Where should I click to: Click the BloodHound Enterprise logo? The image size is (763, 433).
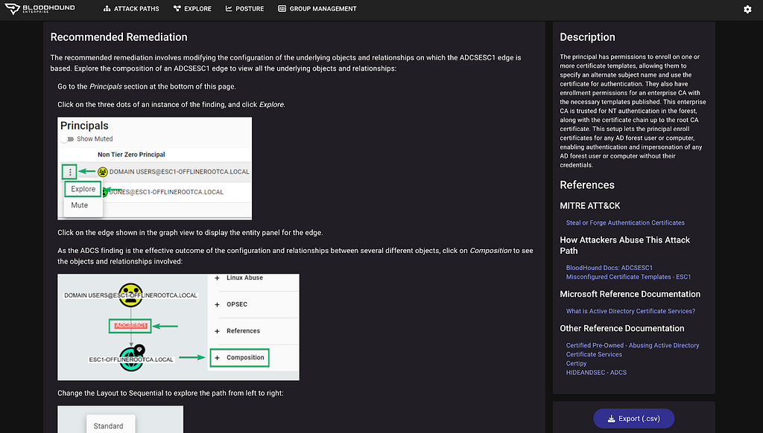click(40, 9)
